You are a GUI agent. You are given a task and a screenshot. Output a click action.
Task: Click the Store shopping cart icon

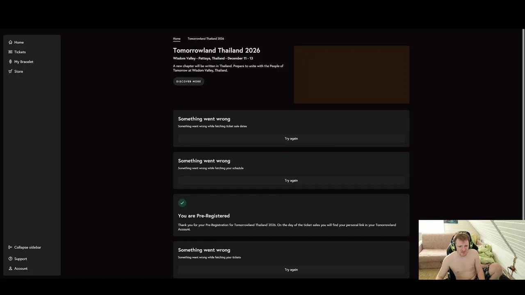(x=10, y=71)
